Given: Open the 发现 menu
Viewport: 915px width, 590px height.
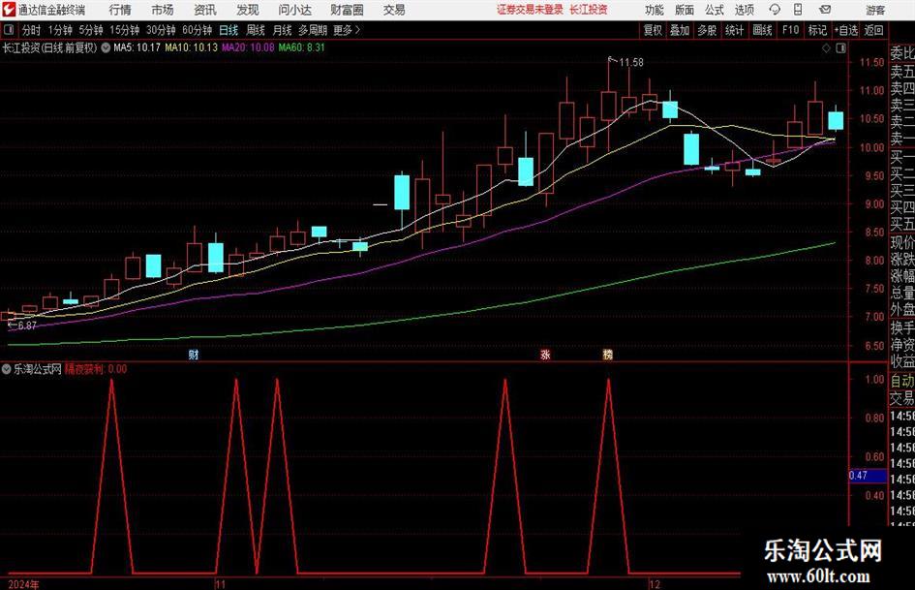Looking at the screenshot, I should [248, 10].
